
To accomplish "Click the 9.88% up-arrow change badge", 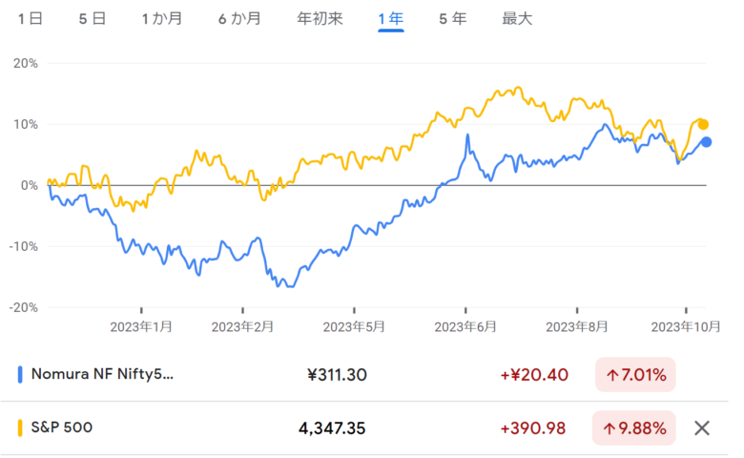I will (x=634, y=427).
